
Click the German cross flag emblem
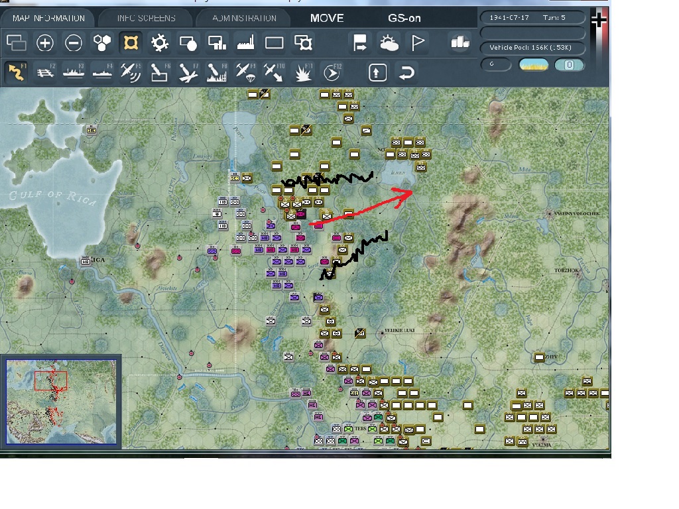pyautogui.click(x=599, y=19)
